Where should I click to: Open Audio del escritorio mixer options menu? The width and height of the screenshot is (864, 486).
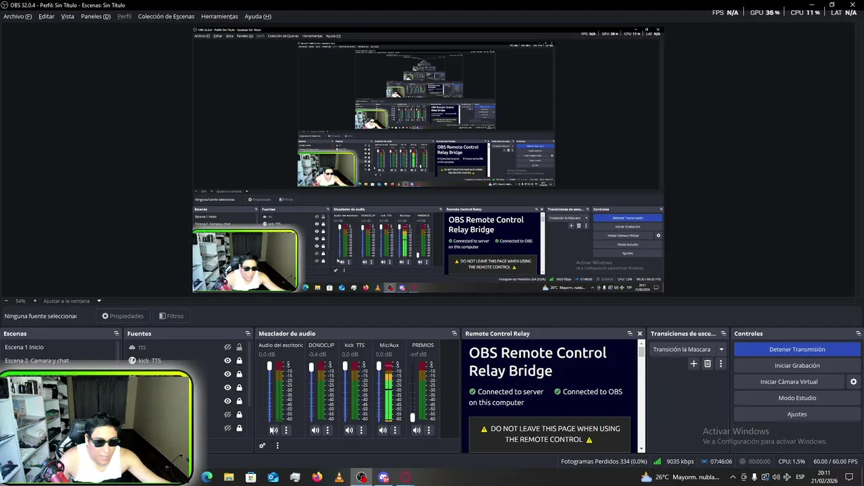tap(286, 430)
